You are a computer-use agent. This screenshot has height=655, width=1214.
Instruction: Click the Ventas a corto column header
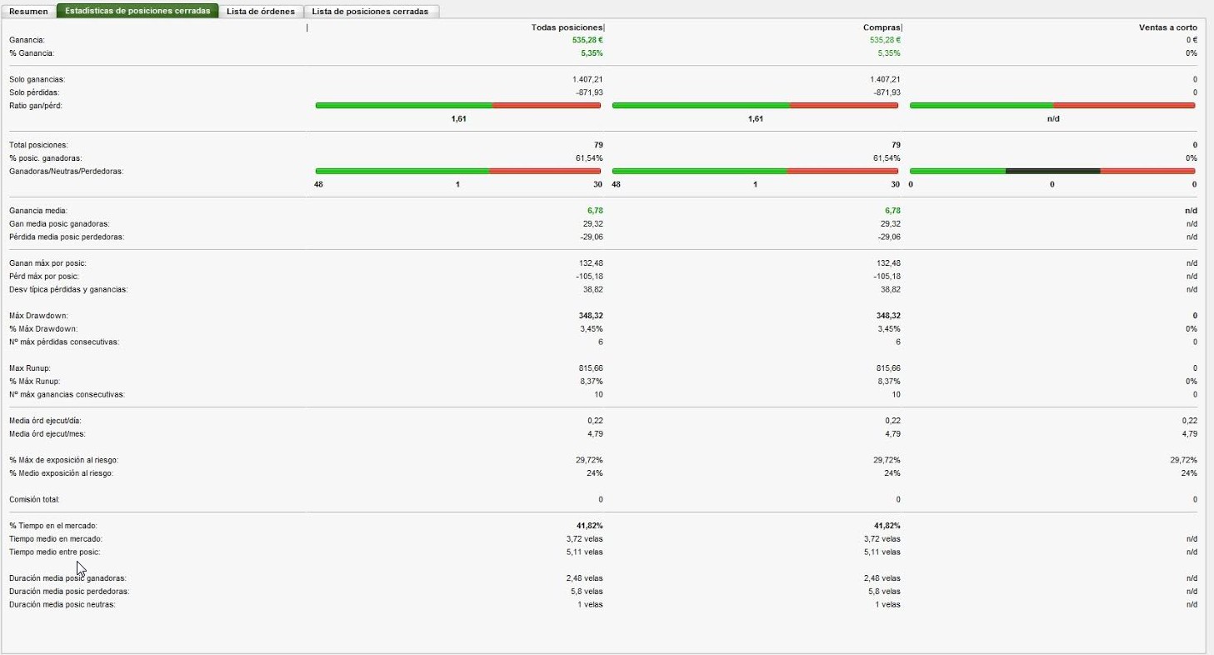(1168, 27)
